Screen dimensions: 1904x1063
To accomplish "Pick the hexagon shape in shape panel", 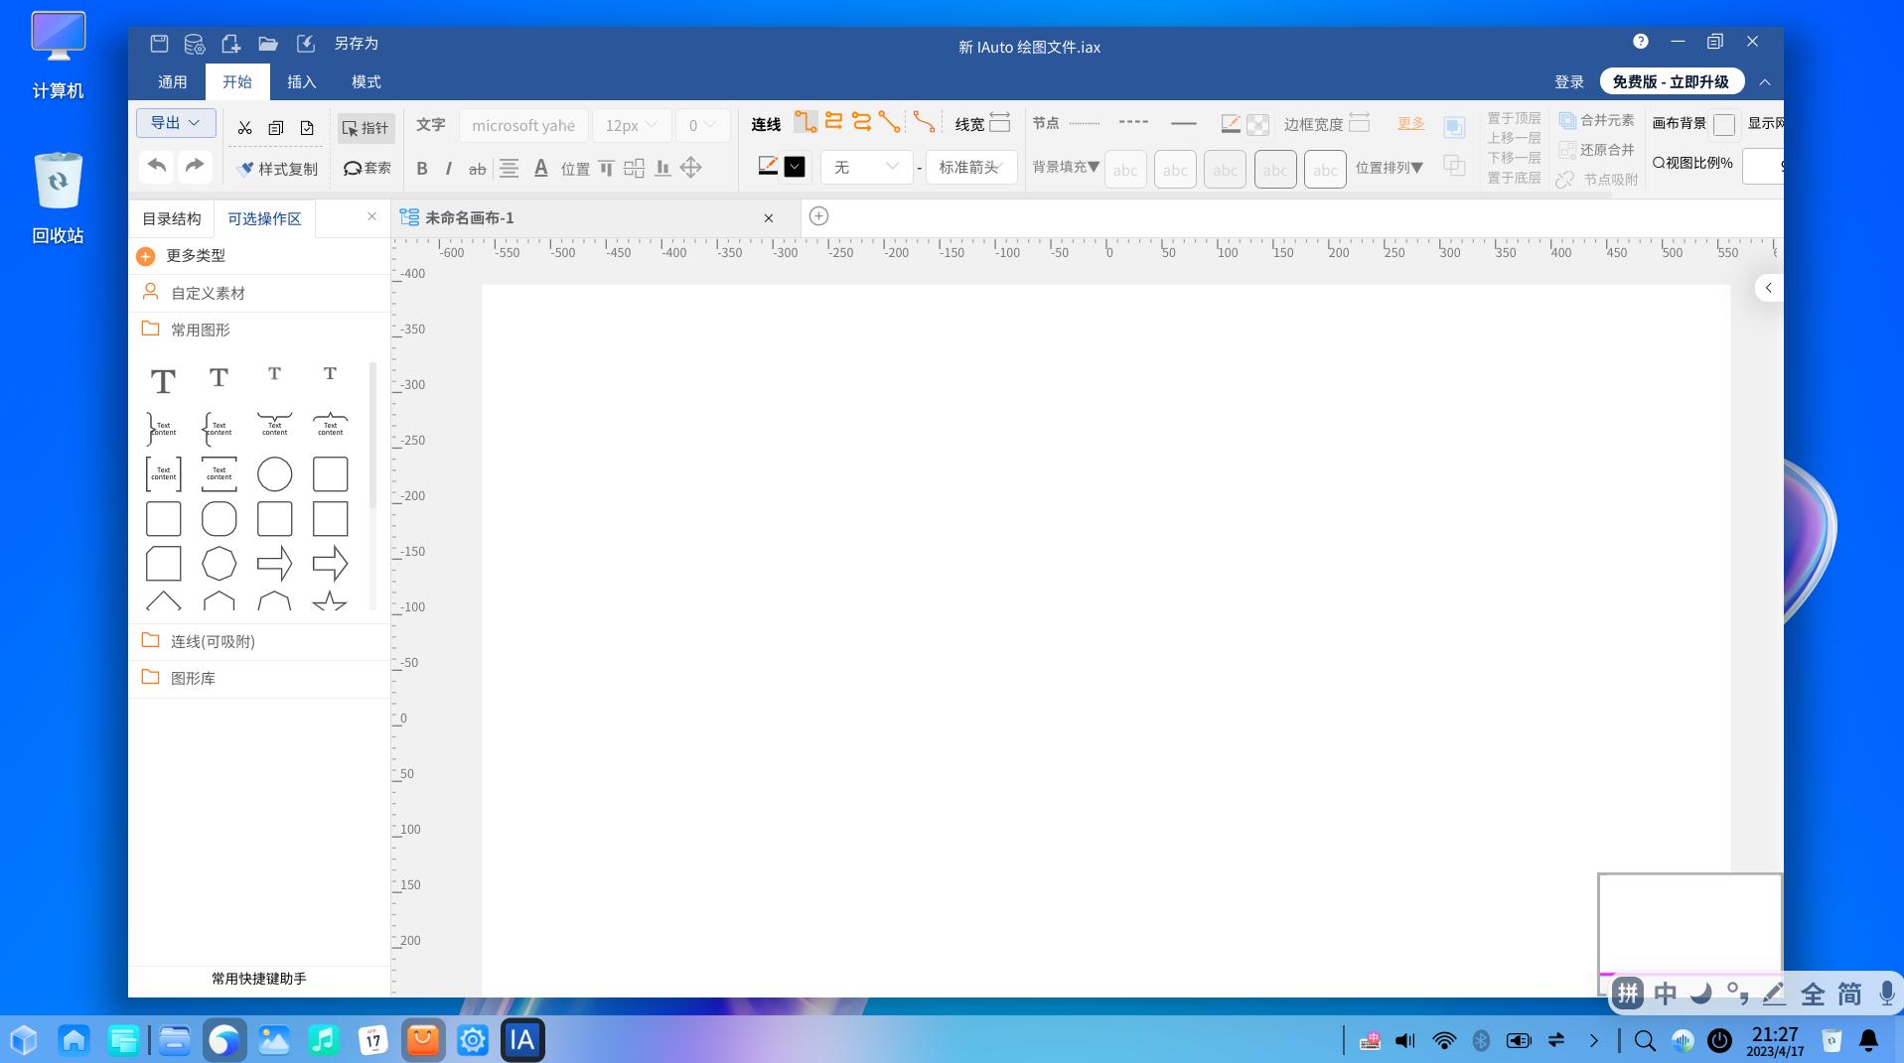I will point(219,564).
